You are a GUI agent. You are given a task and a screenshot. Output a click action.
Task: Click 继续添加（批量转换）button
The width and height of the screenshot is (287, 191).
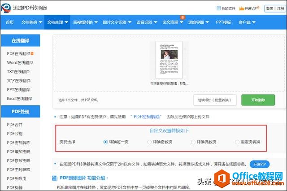pos(215,100)
